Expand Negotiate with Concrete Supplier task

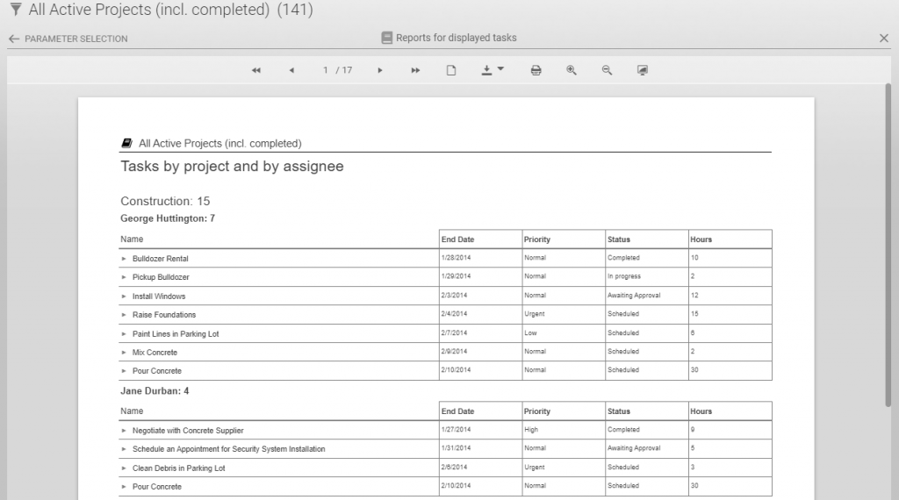tap(123, 431)
